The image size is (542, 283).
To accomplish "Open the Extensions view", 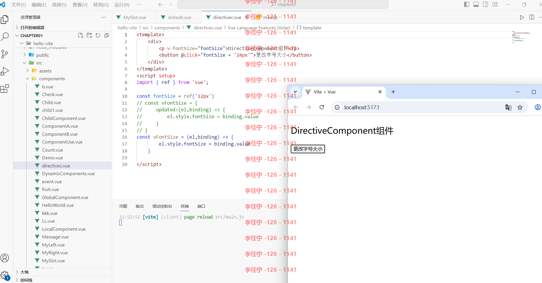I will (5, 88).
